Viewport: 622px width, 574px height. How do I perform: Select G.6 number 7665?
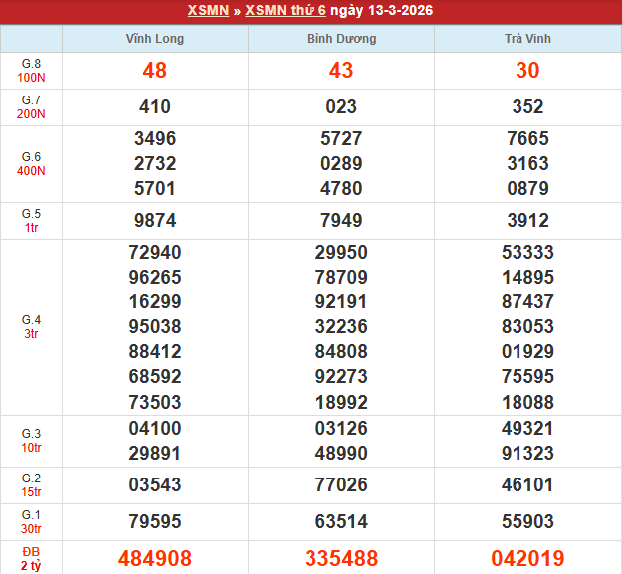pos(527,138)
